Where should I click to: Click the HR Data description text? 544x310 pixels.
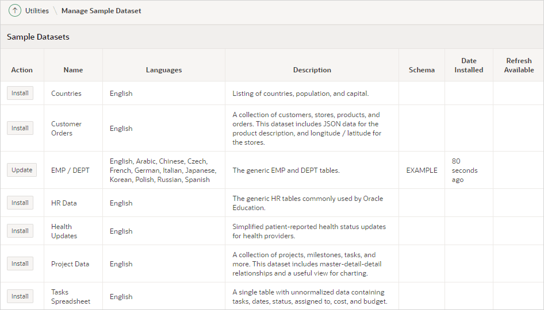pyautogui.click(x=308, y=203)
